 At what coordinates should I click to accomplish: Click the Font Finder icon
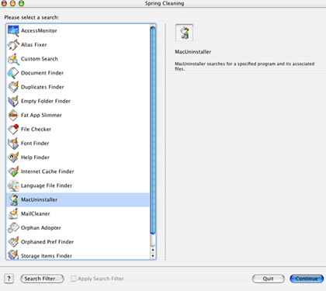click(13, 144)
